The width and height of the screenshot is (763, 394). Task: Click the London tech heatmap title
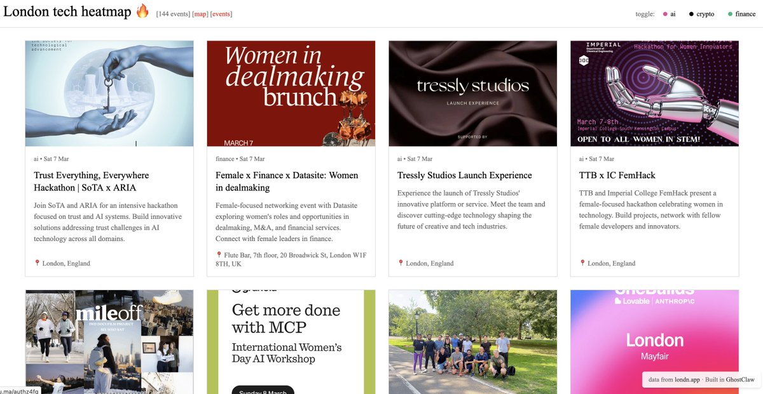click(x=67, y=11)
